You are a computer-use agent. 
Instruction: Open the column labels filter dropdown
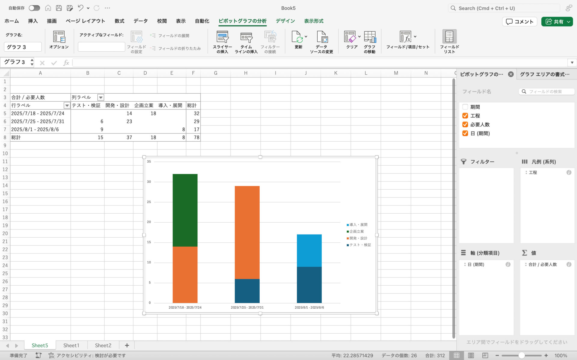[x=101, y=97]
